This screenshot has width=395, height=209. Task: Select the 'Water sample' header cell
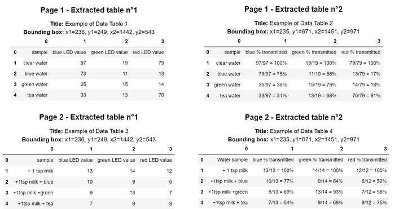click(232, 159)
